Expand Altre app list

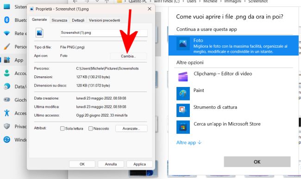(189, 142)
